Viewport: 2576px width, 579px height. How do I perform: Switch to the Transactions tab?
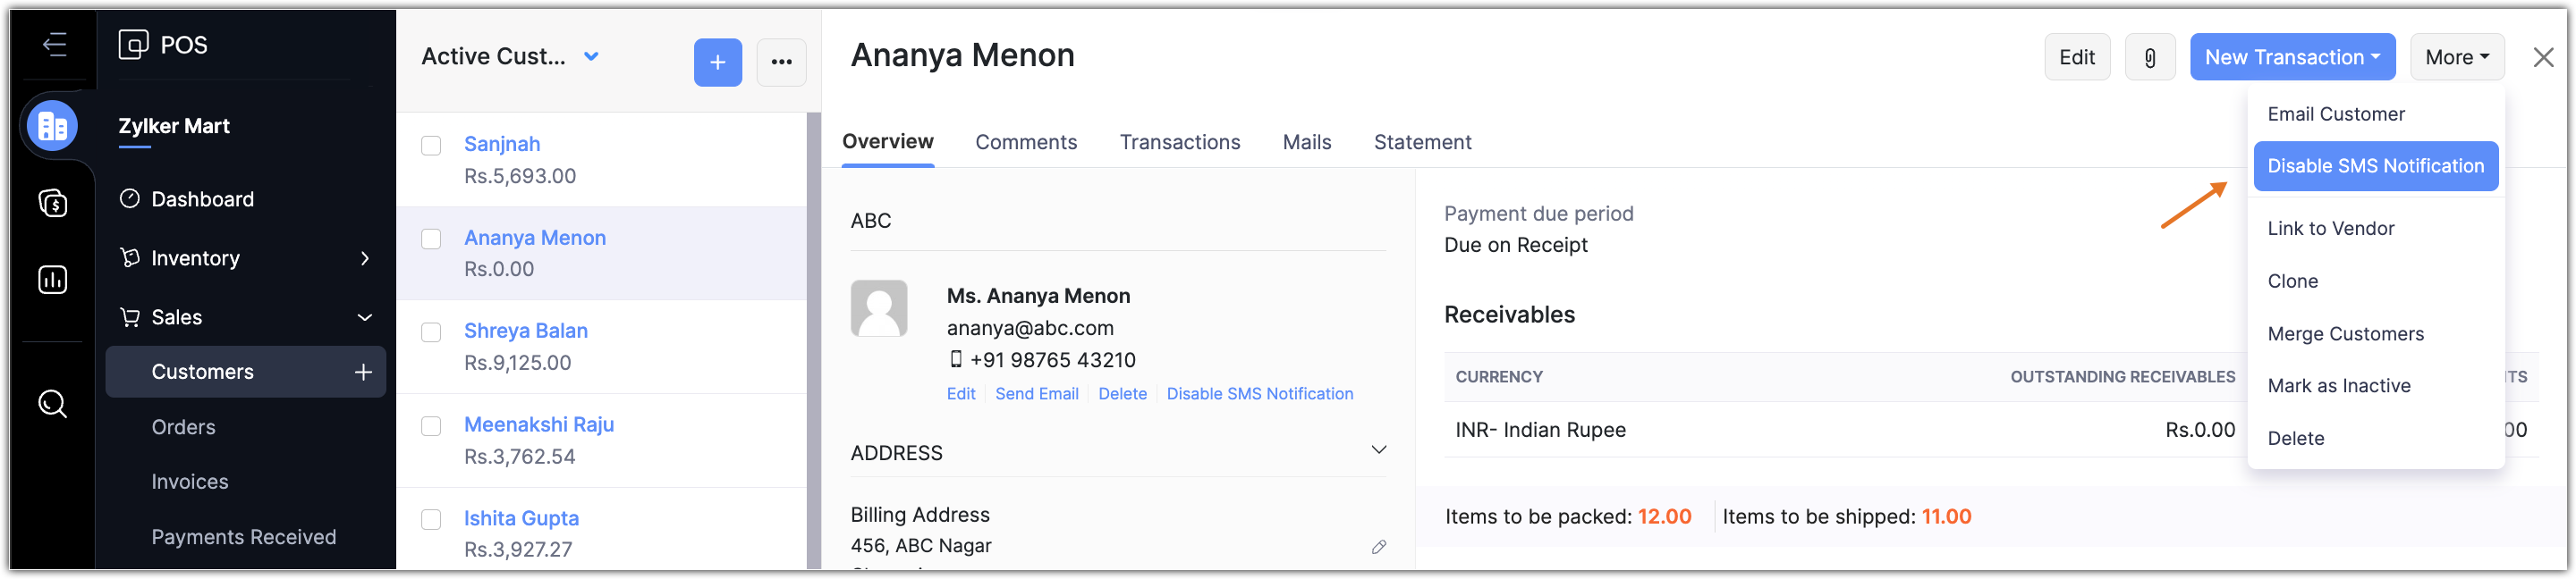pos(1179,143)
